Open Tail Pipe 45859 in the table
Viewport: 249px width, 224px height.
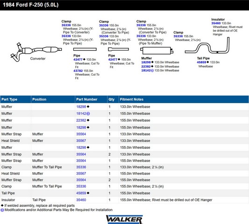(81, 193)
